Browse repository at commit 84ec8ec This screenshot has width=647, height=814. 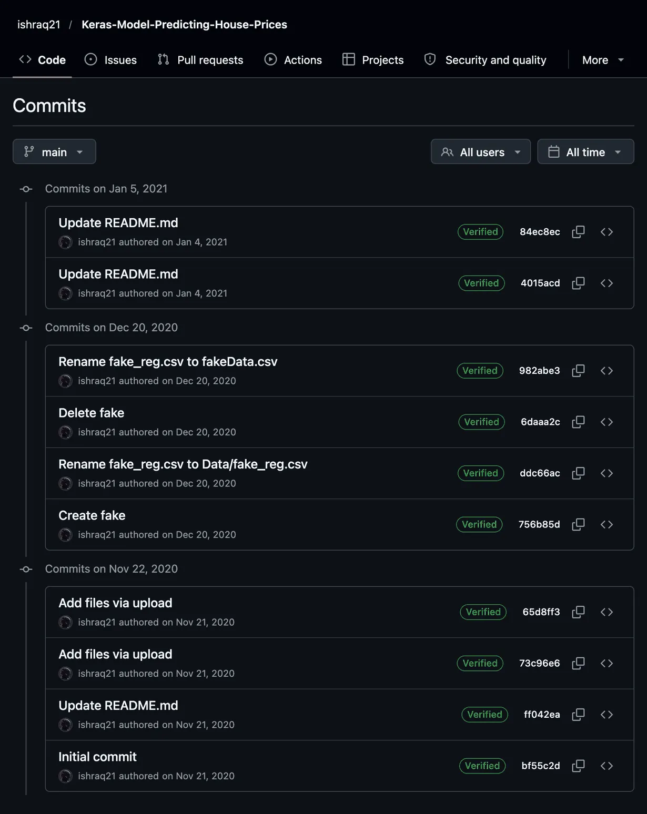click(606, 232)
